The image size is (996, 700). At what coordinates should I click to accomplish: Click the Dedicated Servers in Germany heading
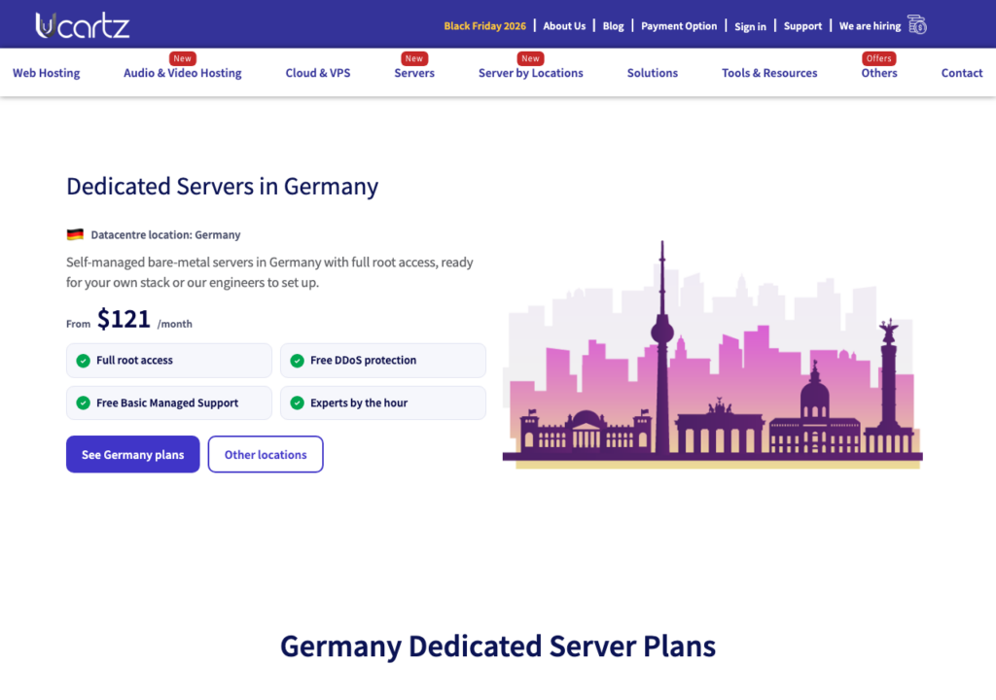(x=223, y=187)
